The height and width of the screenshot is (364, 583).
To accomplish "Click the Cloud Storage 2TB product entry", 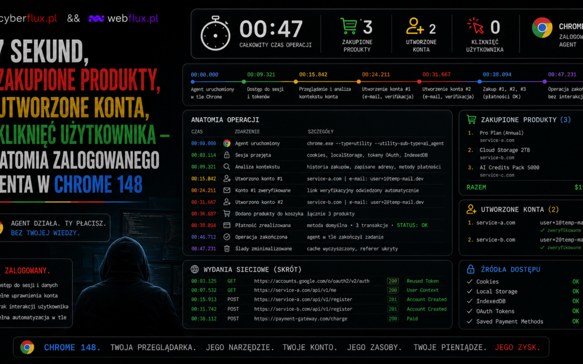I will pyautogui.click(x=505, y=153).
